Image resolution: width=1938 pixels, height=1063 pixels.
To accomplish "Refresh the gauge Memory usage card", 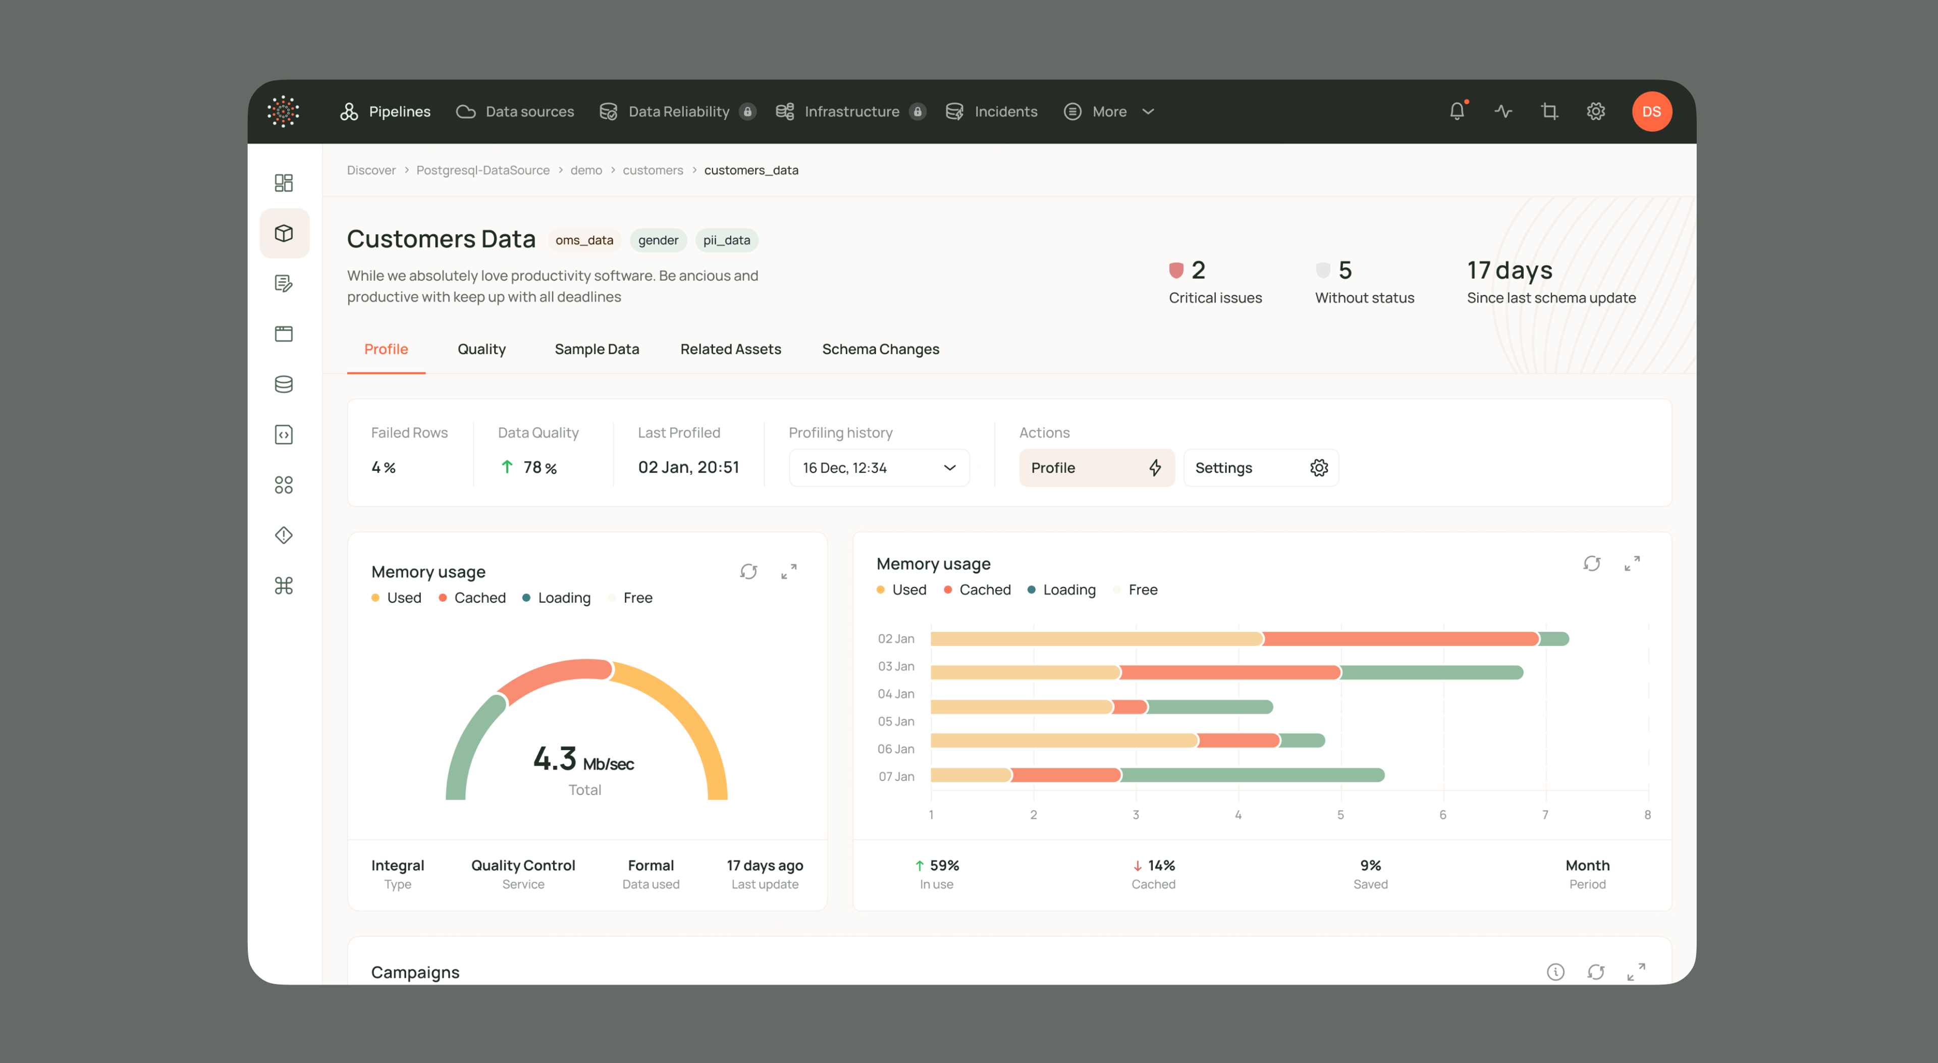I will (748, 572).
